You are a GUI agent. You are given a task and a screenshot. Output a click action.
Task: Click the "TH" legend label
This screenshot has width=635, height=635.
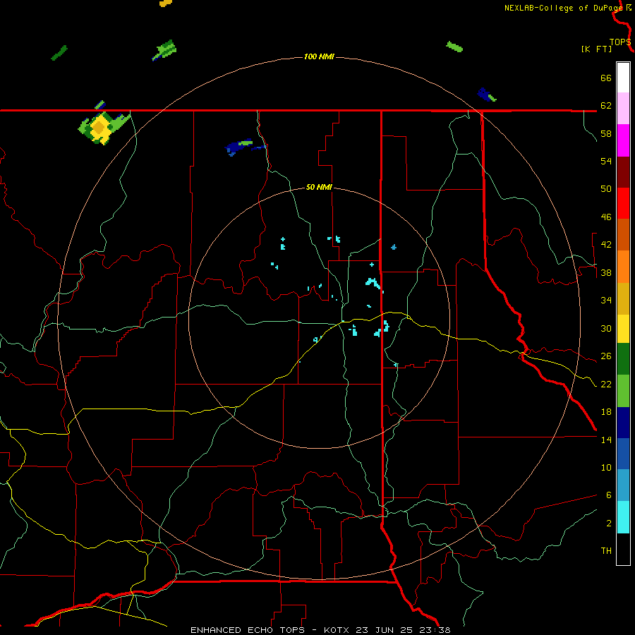pos(606,551)
